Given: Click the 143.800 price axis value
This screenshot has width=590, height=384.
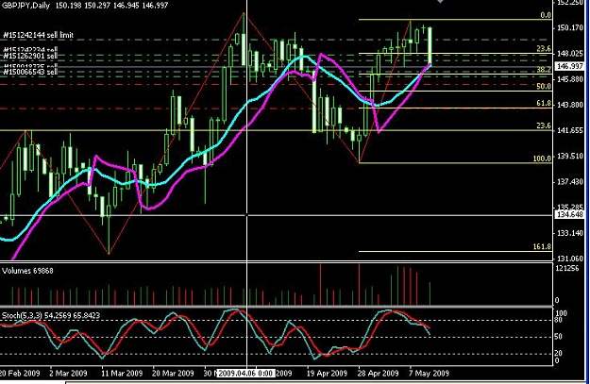Looking at the screenshot, I should [x=569, y=105].
